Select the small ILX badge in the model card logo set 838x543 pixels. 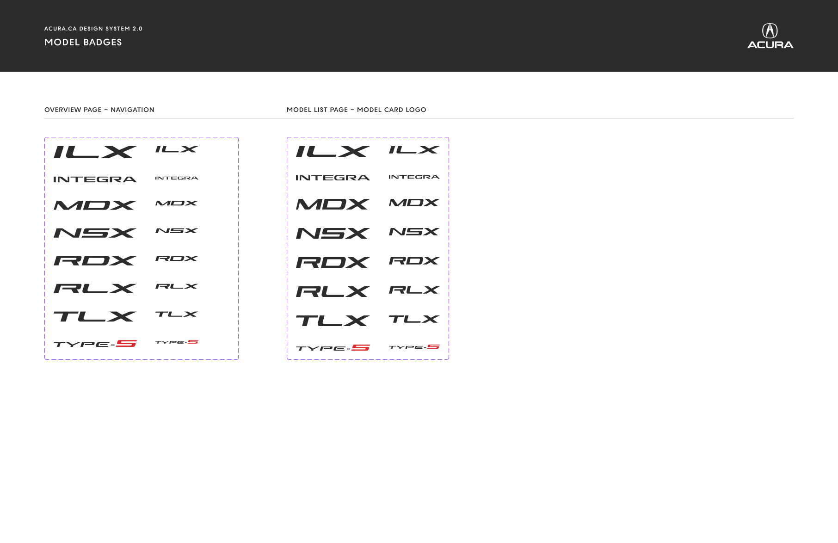[414, 150]
